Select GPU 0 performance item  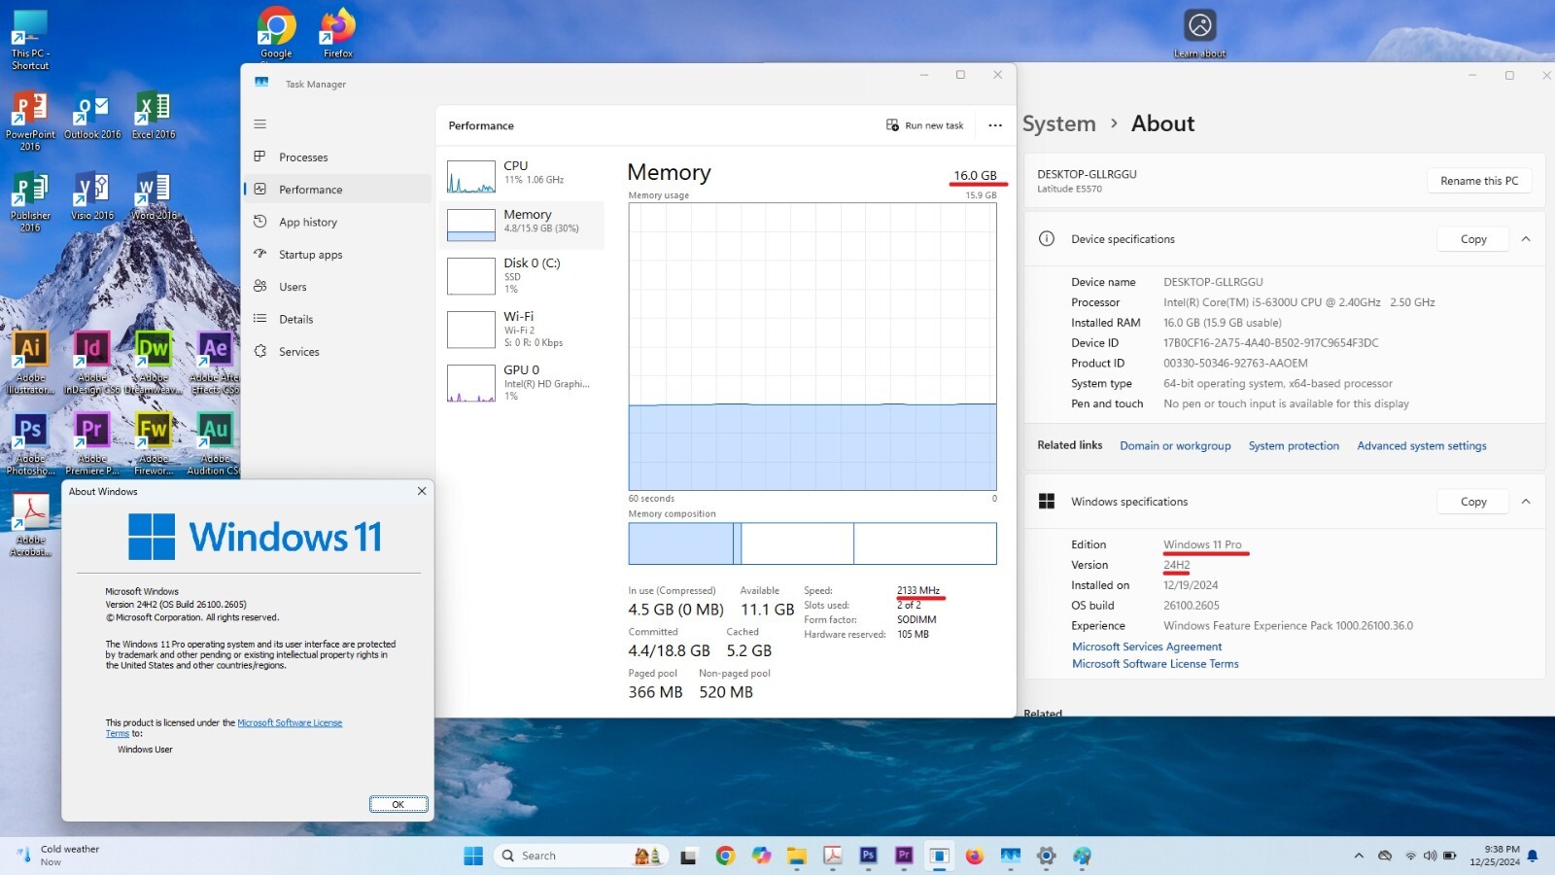tap(523, 383)
